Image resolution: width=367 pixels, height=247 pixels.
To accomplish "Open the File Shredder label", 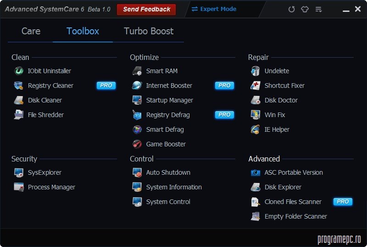I will point(45,115).
